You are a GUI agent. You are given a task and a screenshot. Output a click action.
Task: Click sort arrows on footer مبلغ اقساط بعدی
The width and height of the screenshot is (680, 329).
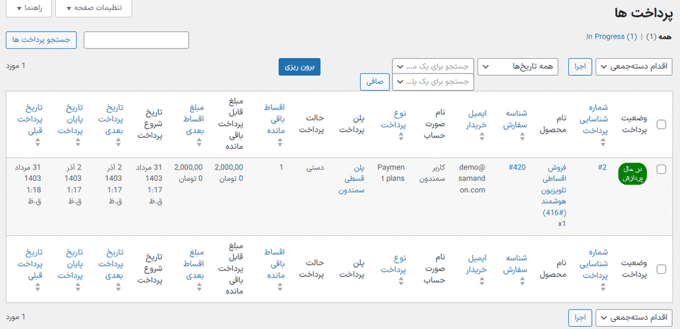coord(199,287)
